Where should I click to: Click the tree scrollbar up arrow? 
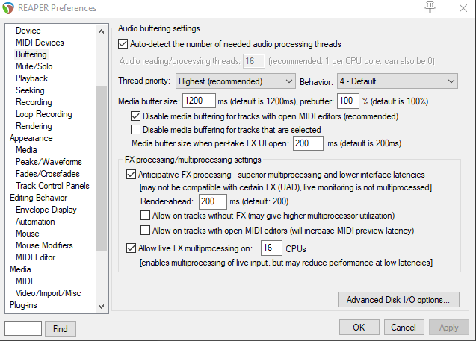[x=102, y=31]
